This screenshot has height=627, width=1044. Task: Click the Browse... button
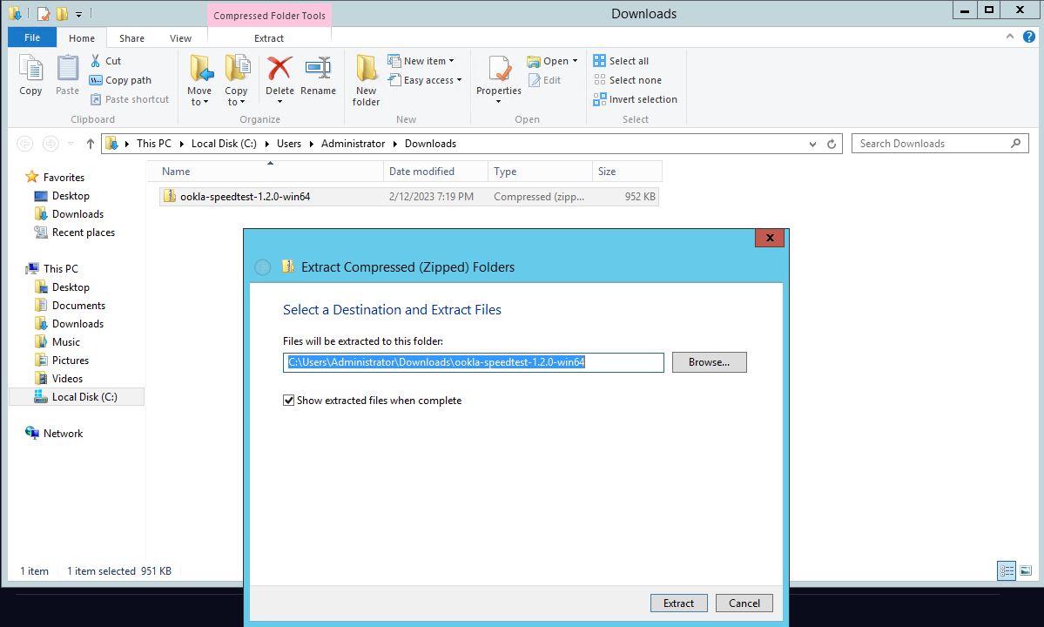coord(709,362)
